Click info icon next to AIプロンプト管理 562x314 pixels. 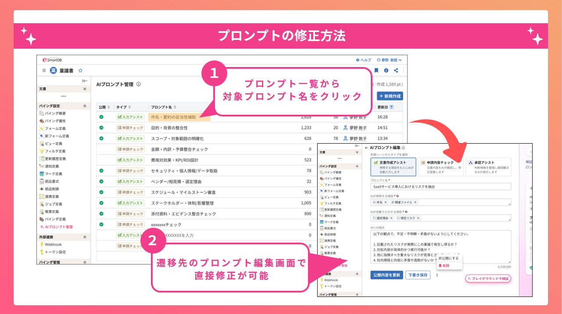pos(138,84)
